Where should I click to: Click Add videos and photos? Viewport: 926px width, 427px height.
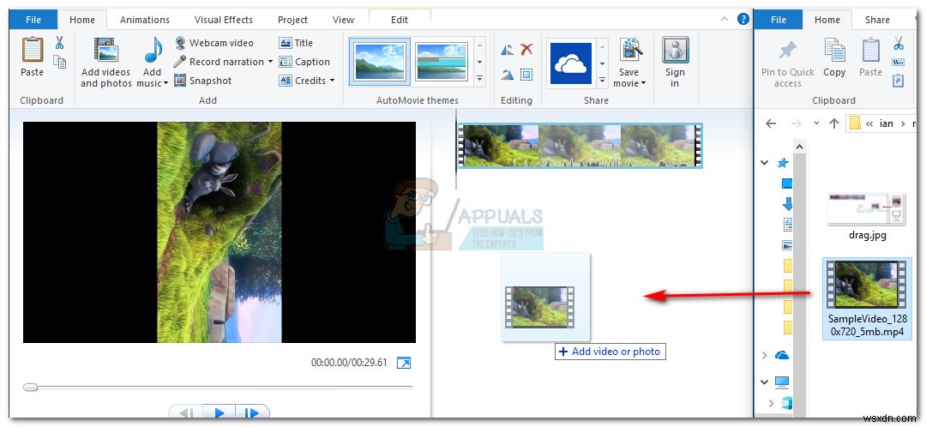tap(106, 62)
